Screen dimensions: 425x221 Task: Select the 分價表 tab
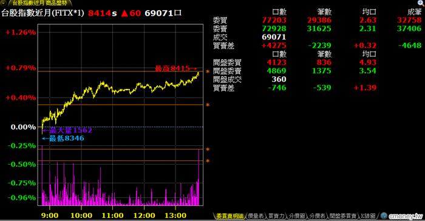coord(317,216)
